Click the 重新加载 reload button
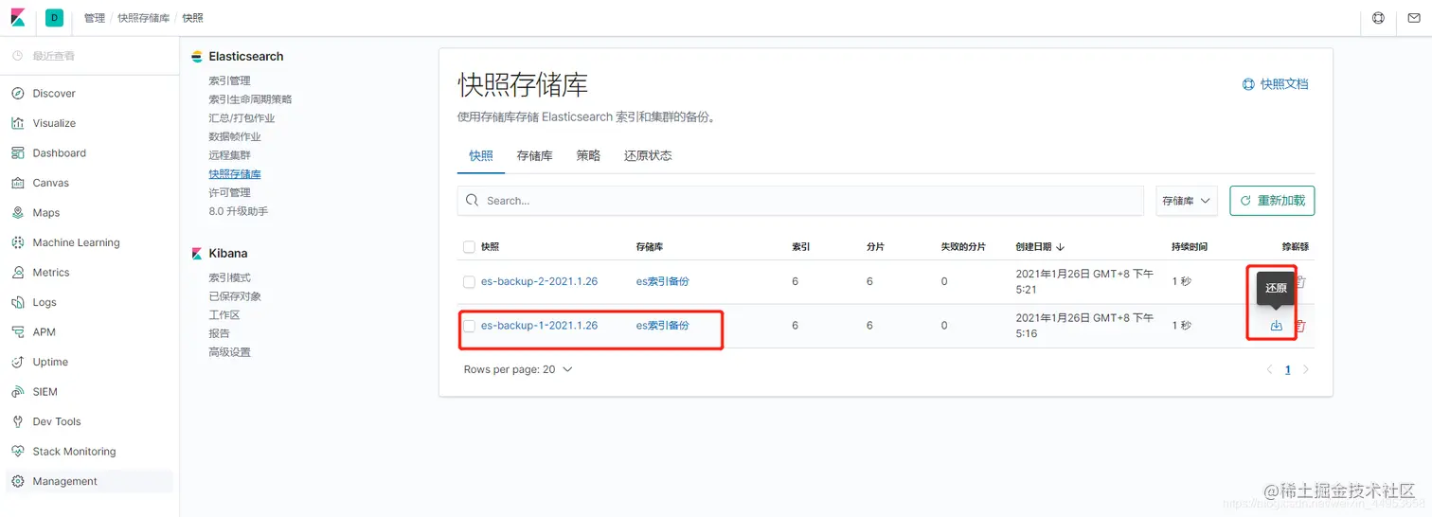The image size is (1432, 517). coord(1272,201)
